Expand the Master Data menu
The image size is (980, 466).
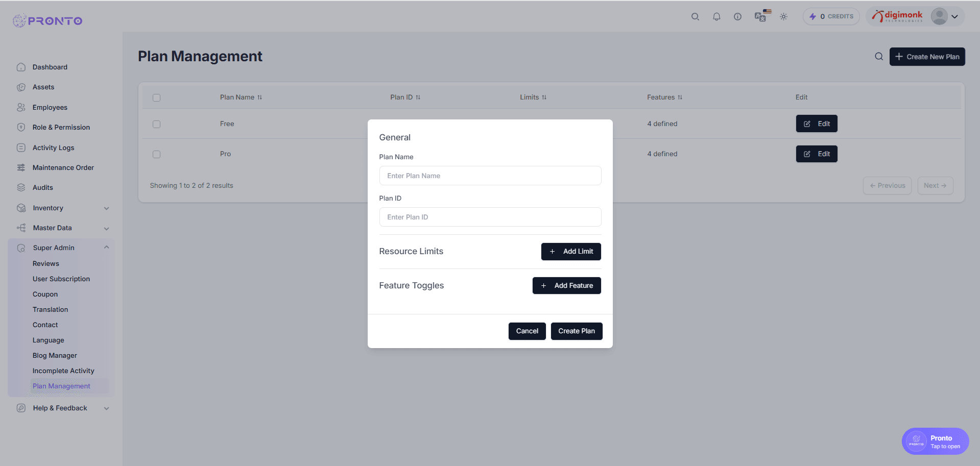tap(106, 228)
